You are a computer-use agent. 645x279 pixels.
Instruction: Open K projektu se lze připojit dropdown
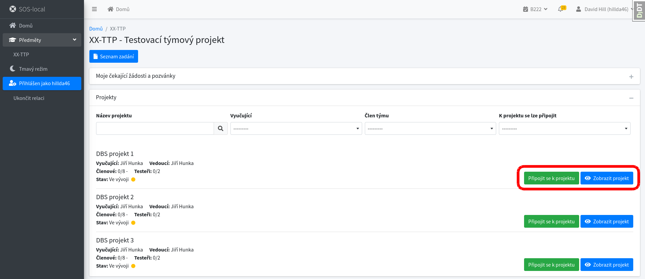pyautogui.click(x=565, y=128)
